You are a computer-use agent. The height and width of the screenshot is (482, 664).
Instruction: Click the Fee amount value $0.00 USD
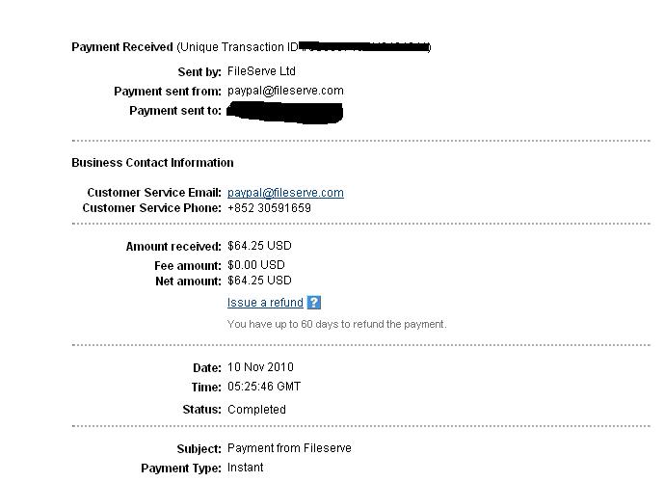pyautogui.click(x=256, y=265)
